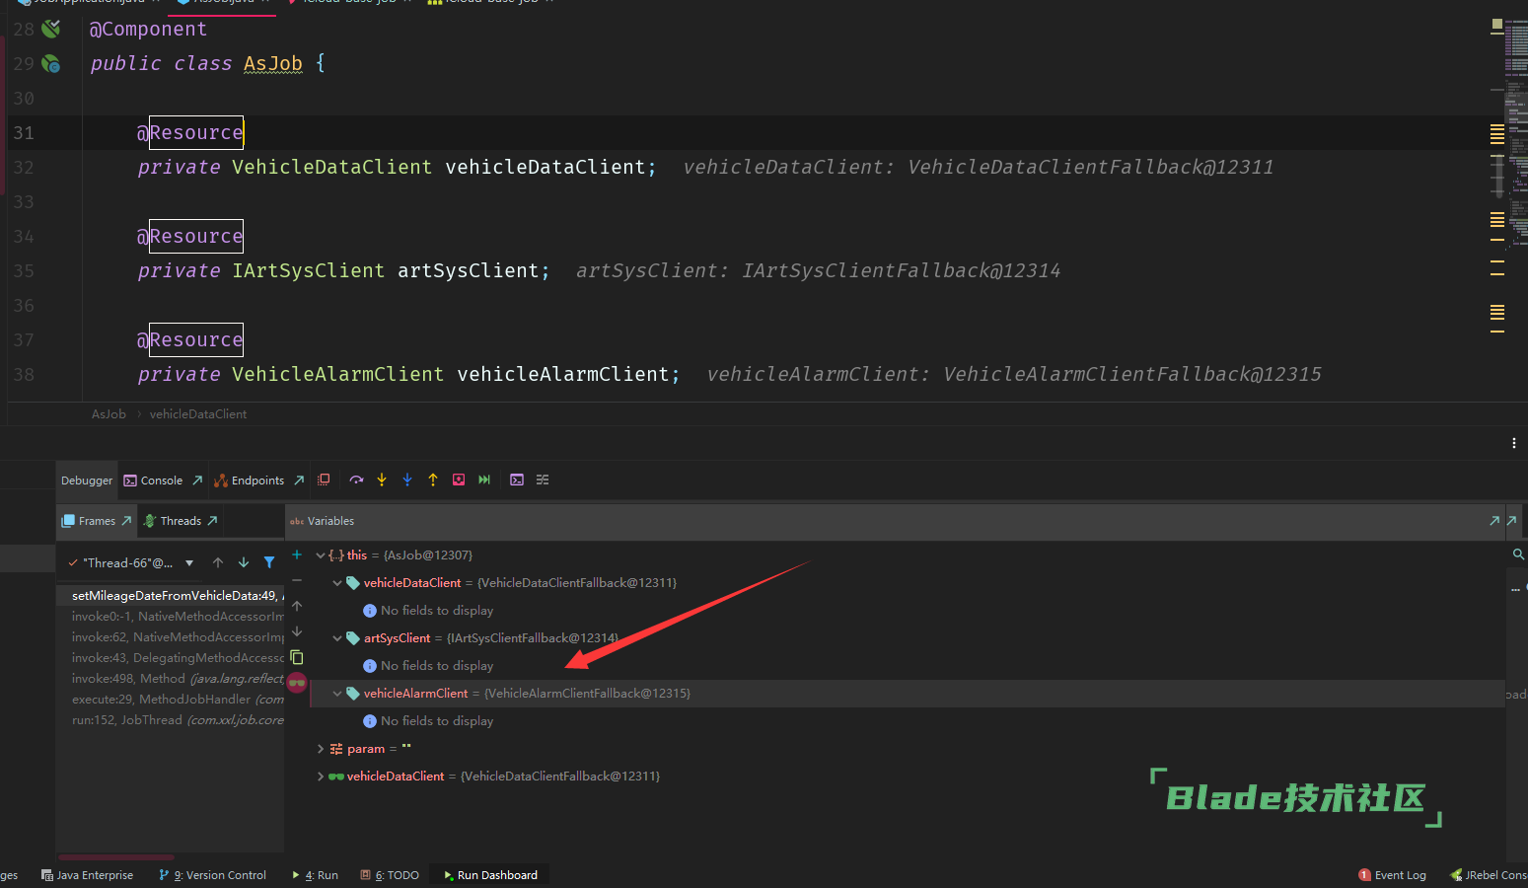
Task: Open Thread-66 thread selector dropdown
Action: pos(189,562)
